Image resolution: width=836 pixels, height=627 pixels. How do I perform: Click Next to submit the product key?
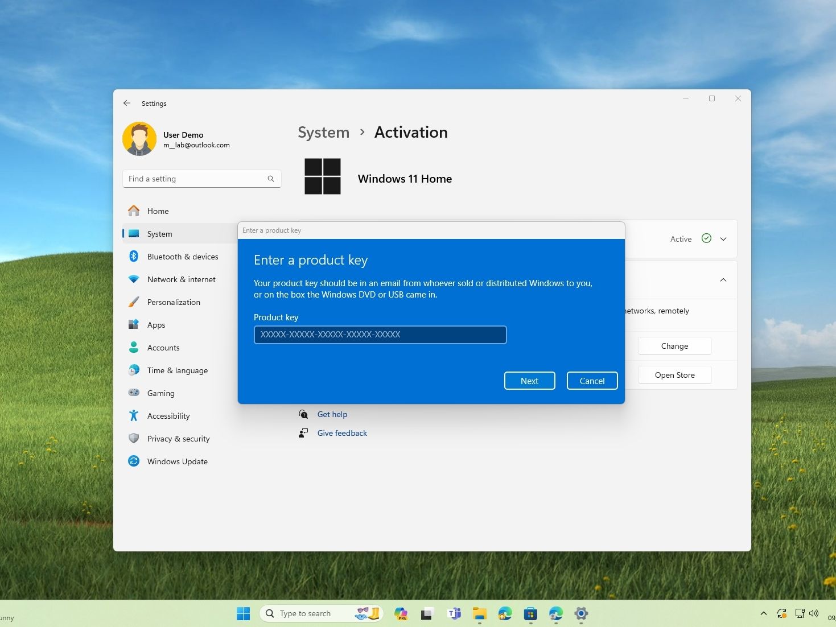click(x=529, y=380)
